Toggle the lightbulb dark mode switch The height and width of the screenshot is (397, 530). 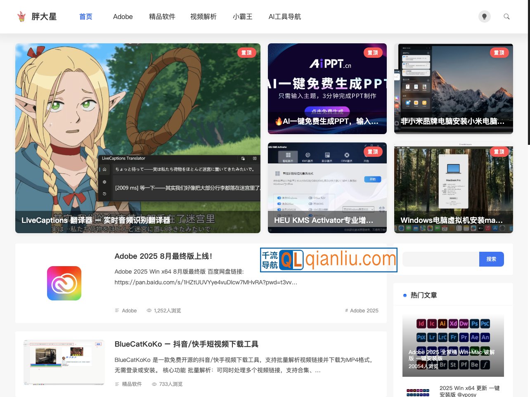point(485,17)
